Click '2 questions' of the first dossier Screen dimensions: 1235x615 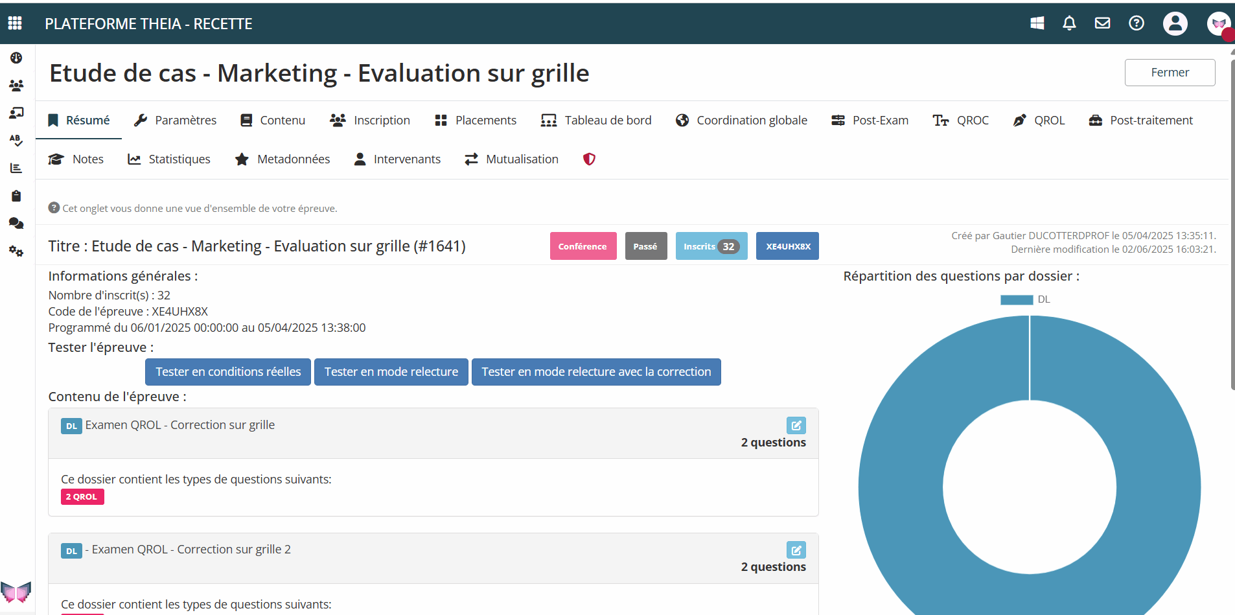pos(774,443)
